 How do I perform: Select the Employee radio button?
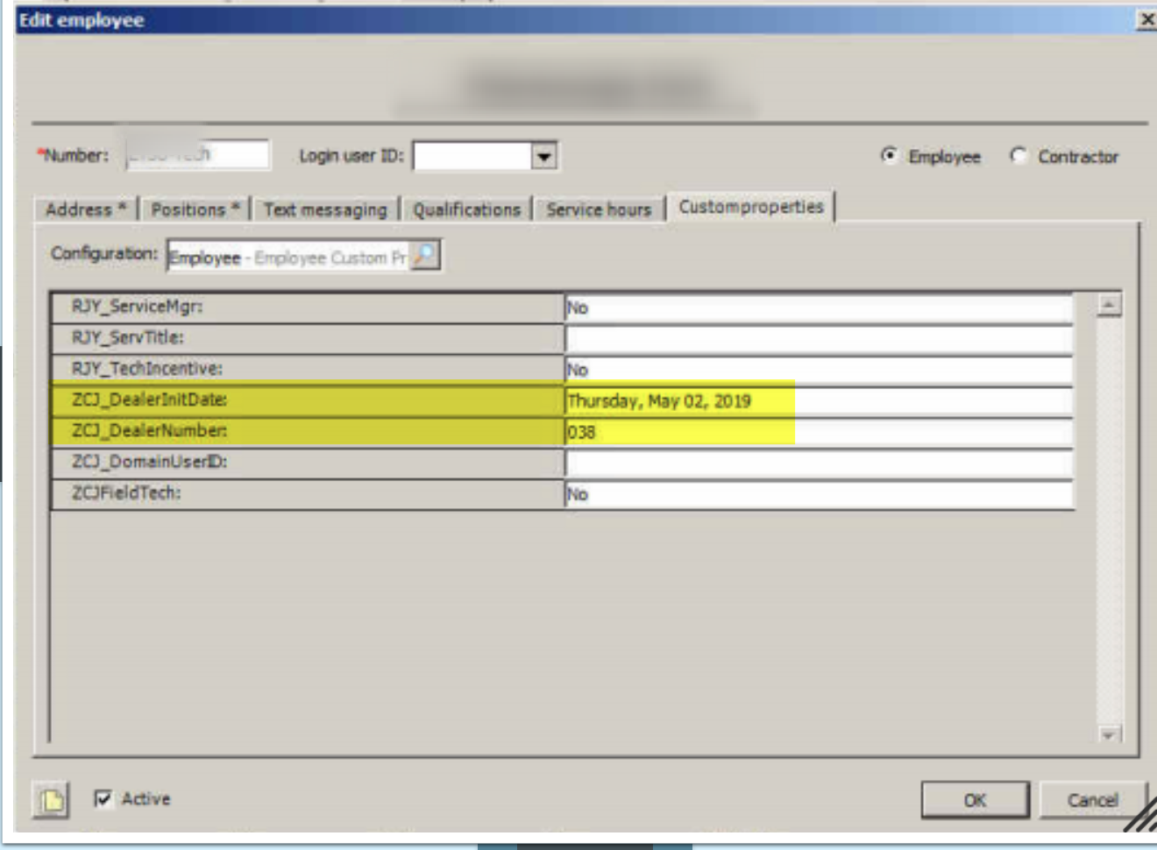(890, 156)
